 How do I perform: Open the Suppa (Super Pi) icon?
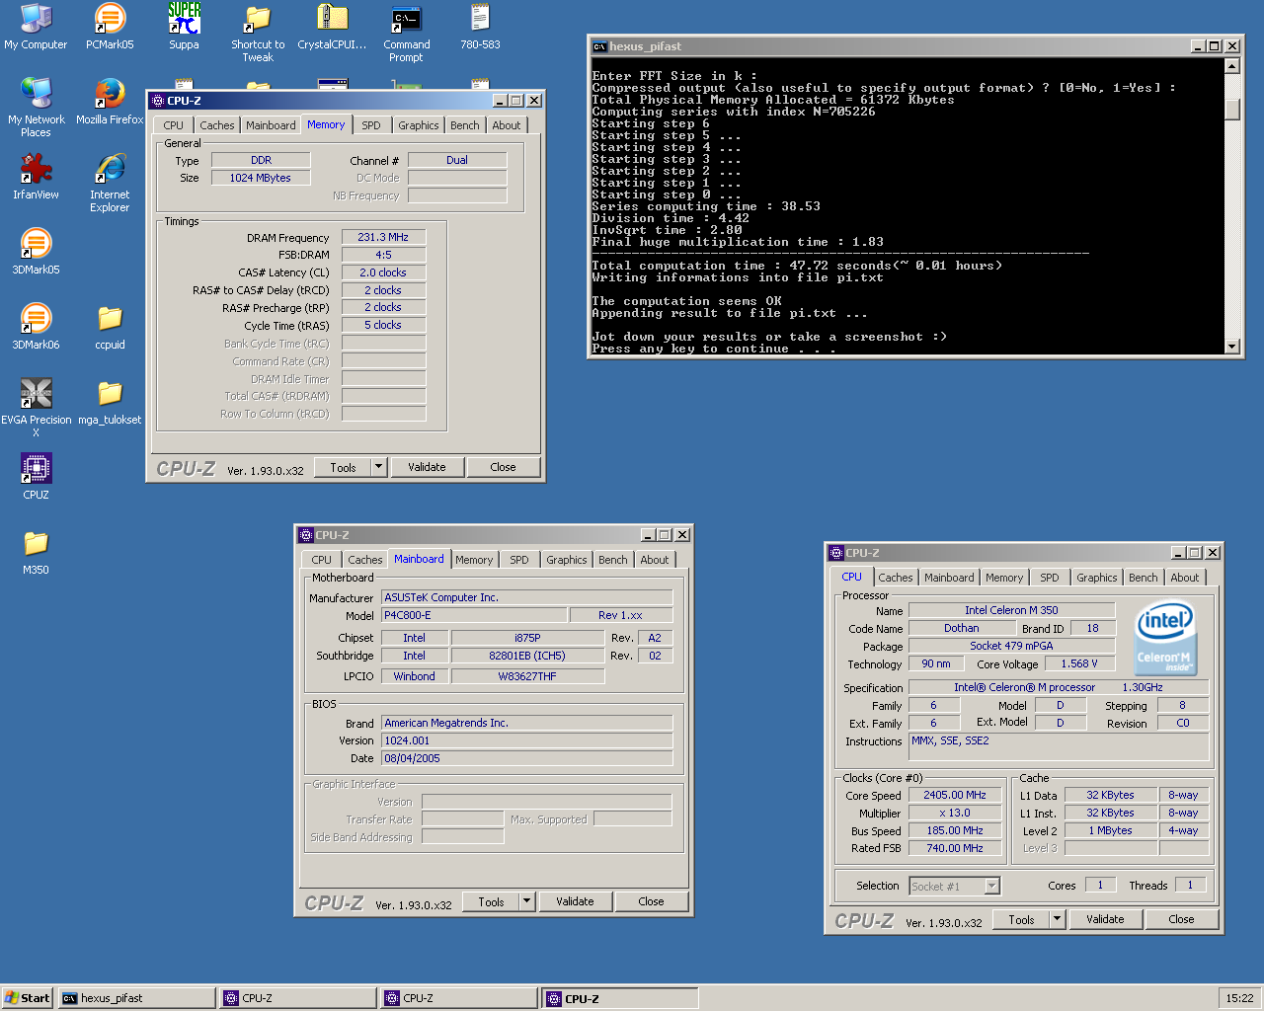(x=184, y=27)
